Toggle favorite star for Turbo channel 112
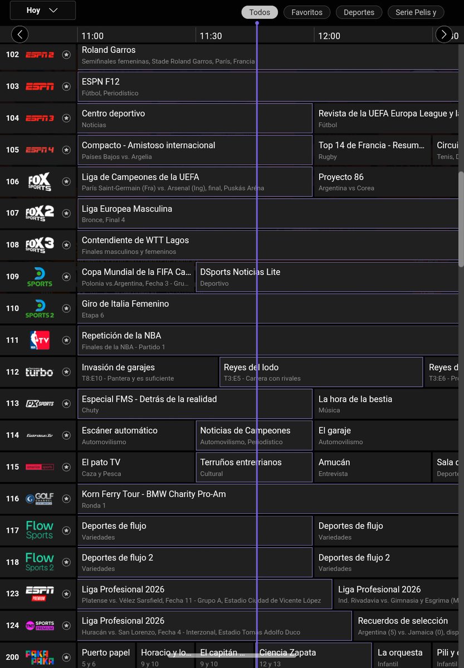This screenshot has width=464, height=668. pyautogui.click(x=66, y=372)
